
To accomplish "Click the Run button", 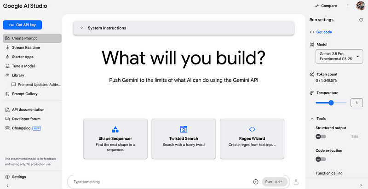I will pyautogui.click(x=274, y=182).
